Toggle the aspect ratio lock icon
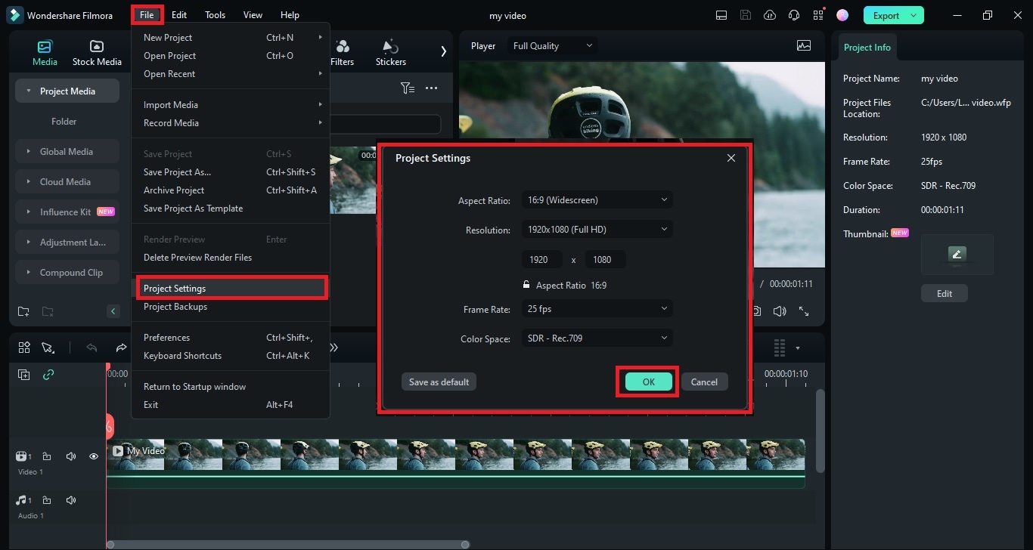 (526, 285)
